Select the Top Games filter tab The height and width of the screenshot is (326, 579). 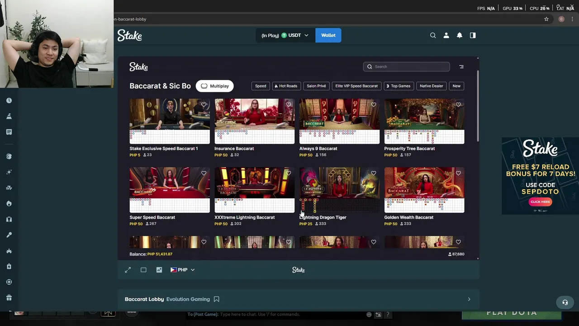(398, 86)
